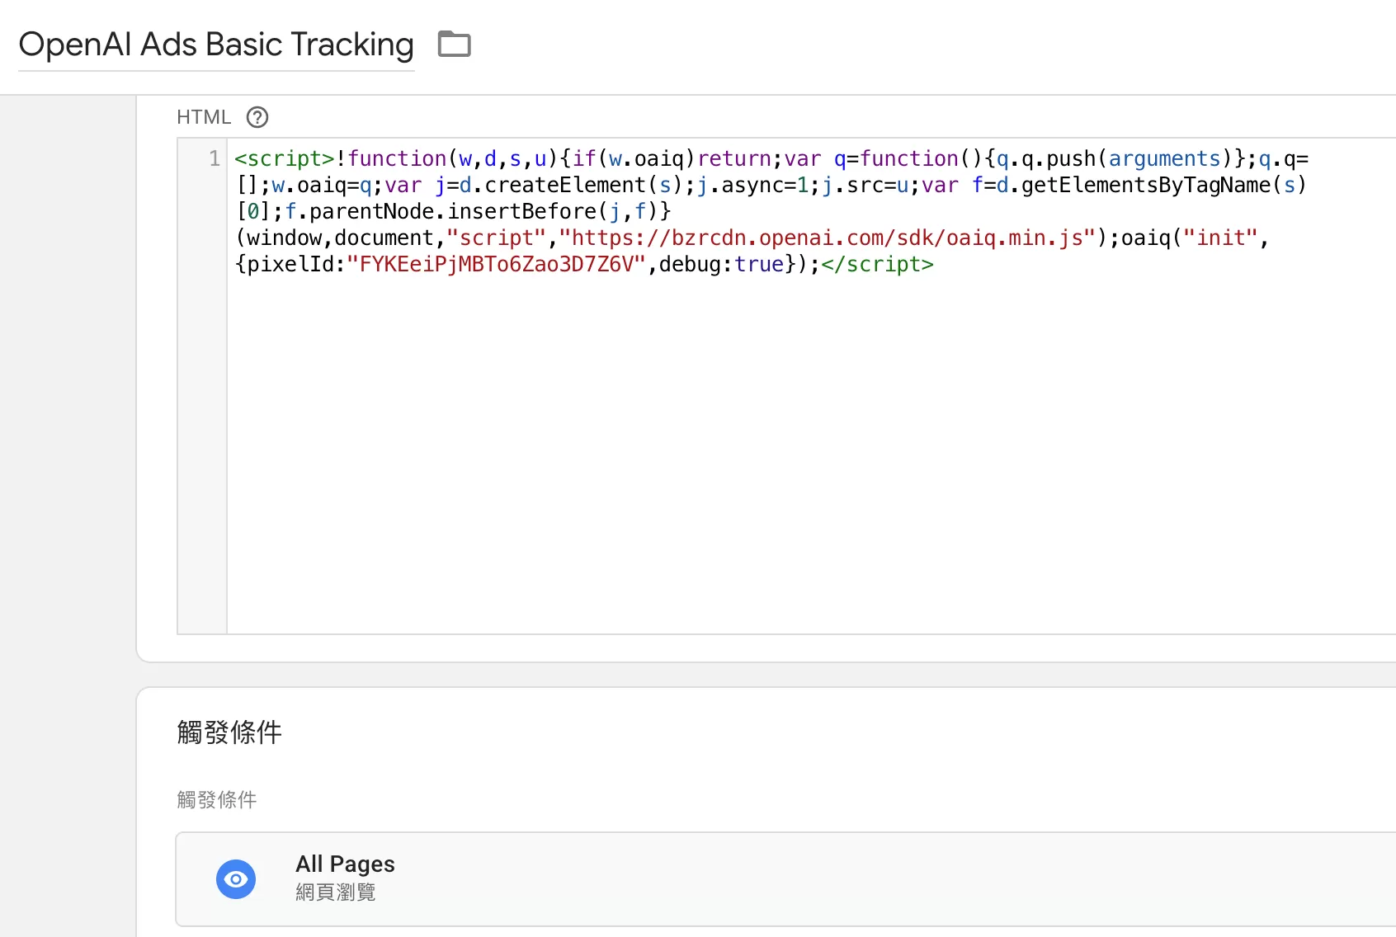Screen dimensions: 1396x937
Task: Click the folder icon beside the tag name
Action: coord(454,44)
